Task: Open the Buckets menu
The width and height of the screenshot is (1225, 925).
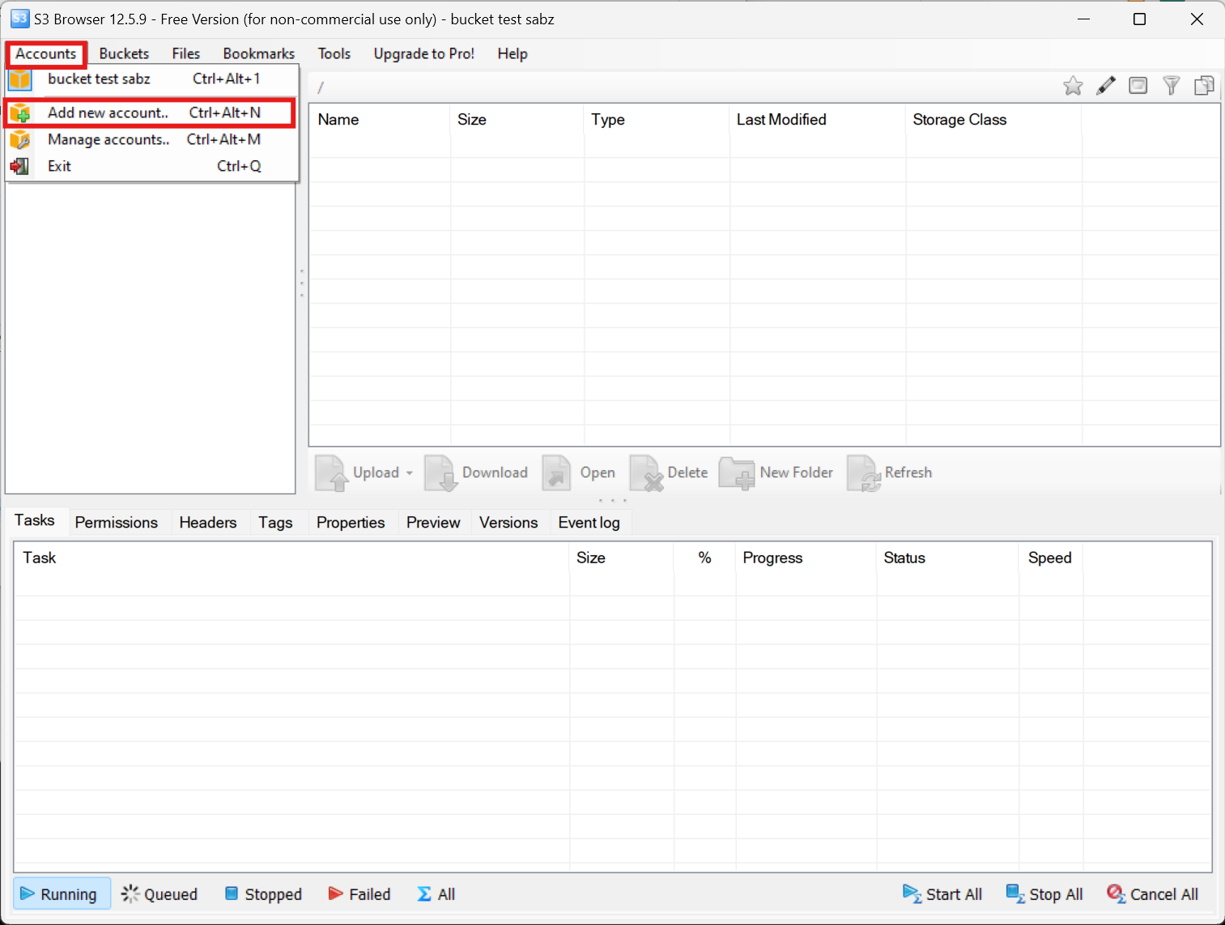Action: coord(124,53)
